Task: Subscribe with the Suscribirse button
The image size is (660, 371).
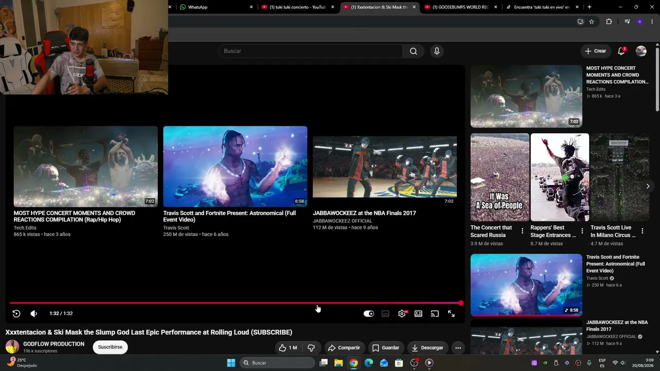Action: [x=110, y=347]
